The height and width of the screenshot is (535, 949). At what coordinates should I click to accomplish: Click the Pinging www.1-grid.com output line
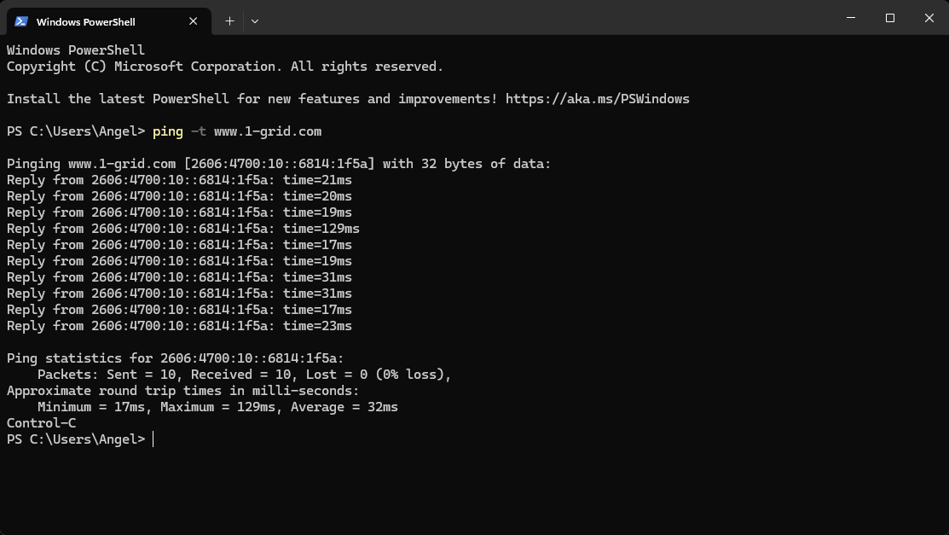coord(279,164)
